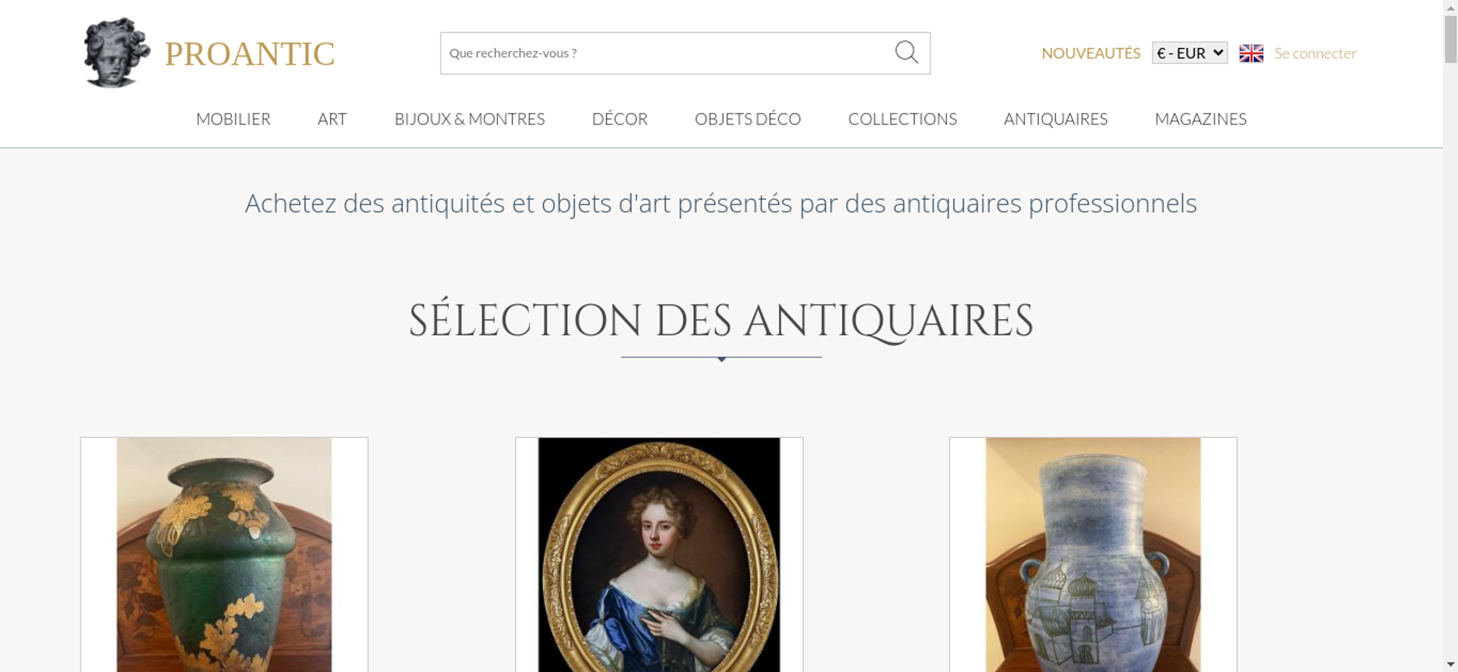Click the Proantic cherub head logo

(117, 53)
